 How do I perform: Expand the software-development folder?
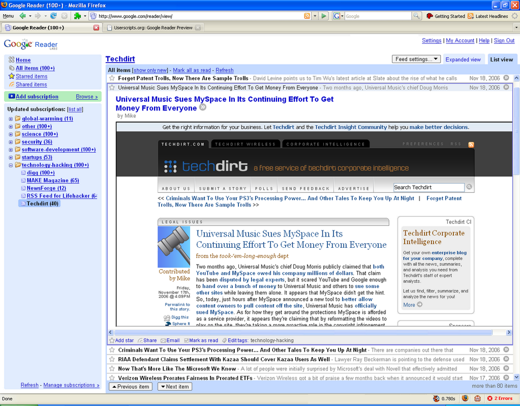[11, 150]
